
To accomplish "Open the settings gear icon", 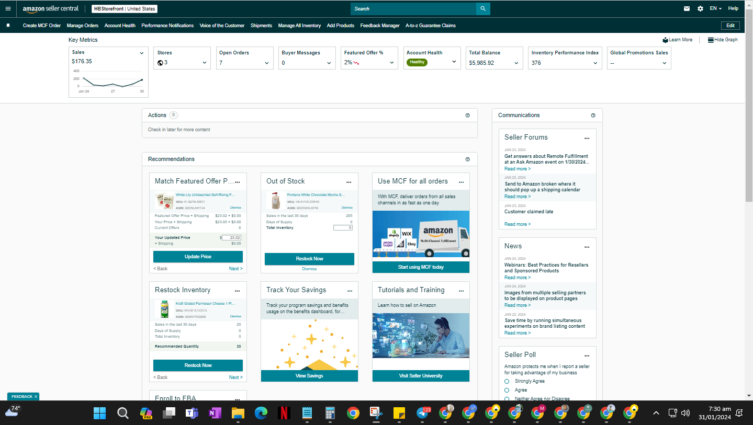I will tap(700, 9).
